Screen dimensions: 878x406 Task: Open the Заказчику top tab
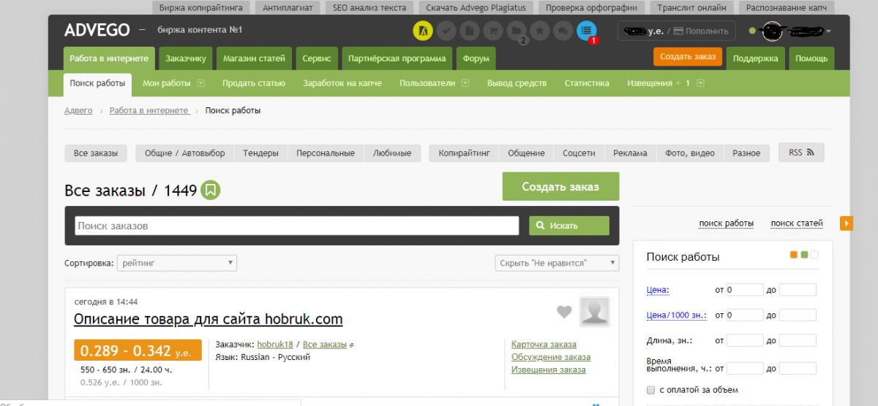[x=186, y=58]
